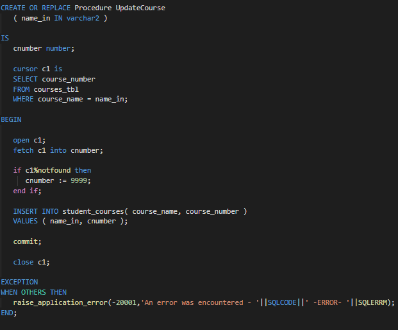This screenshot has width=398, height=330.
Task: Click the EXCEPTION keyword
Action: pyautogui.click(x=19, y=282)
